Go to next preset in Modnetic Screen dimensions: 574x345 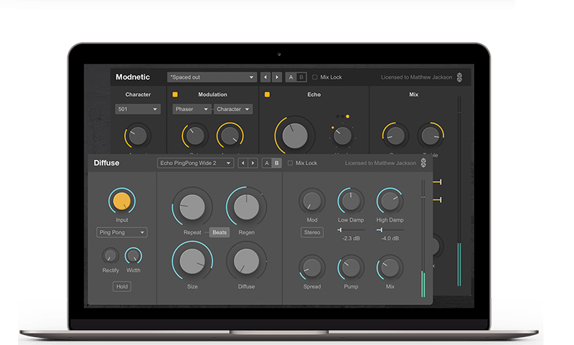pyautogui.click(x=277, y=77)
